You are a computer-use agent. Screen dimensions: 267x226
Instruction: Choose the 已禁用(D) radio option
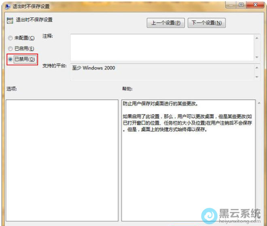11,59
